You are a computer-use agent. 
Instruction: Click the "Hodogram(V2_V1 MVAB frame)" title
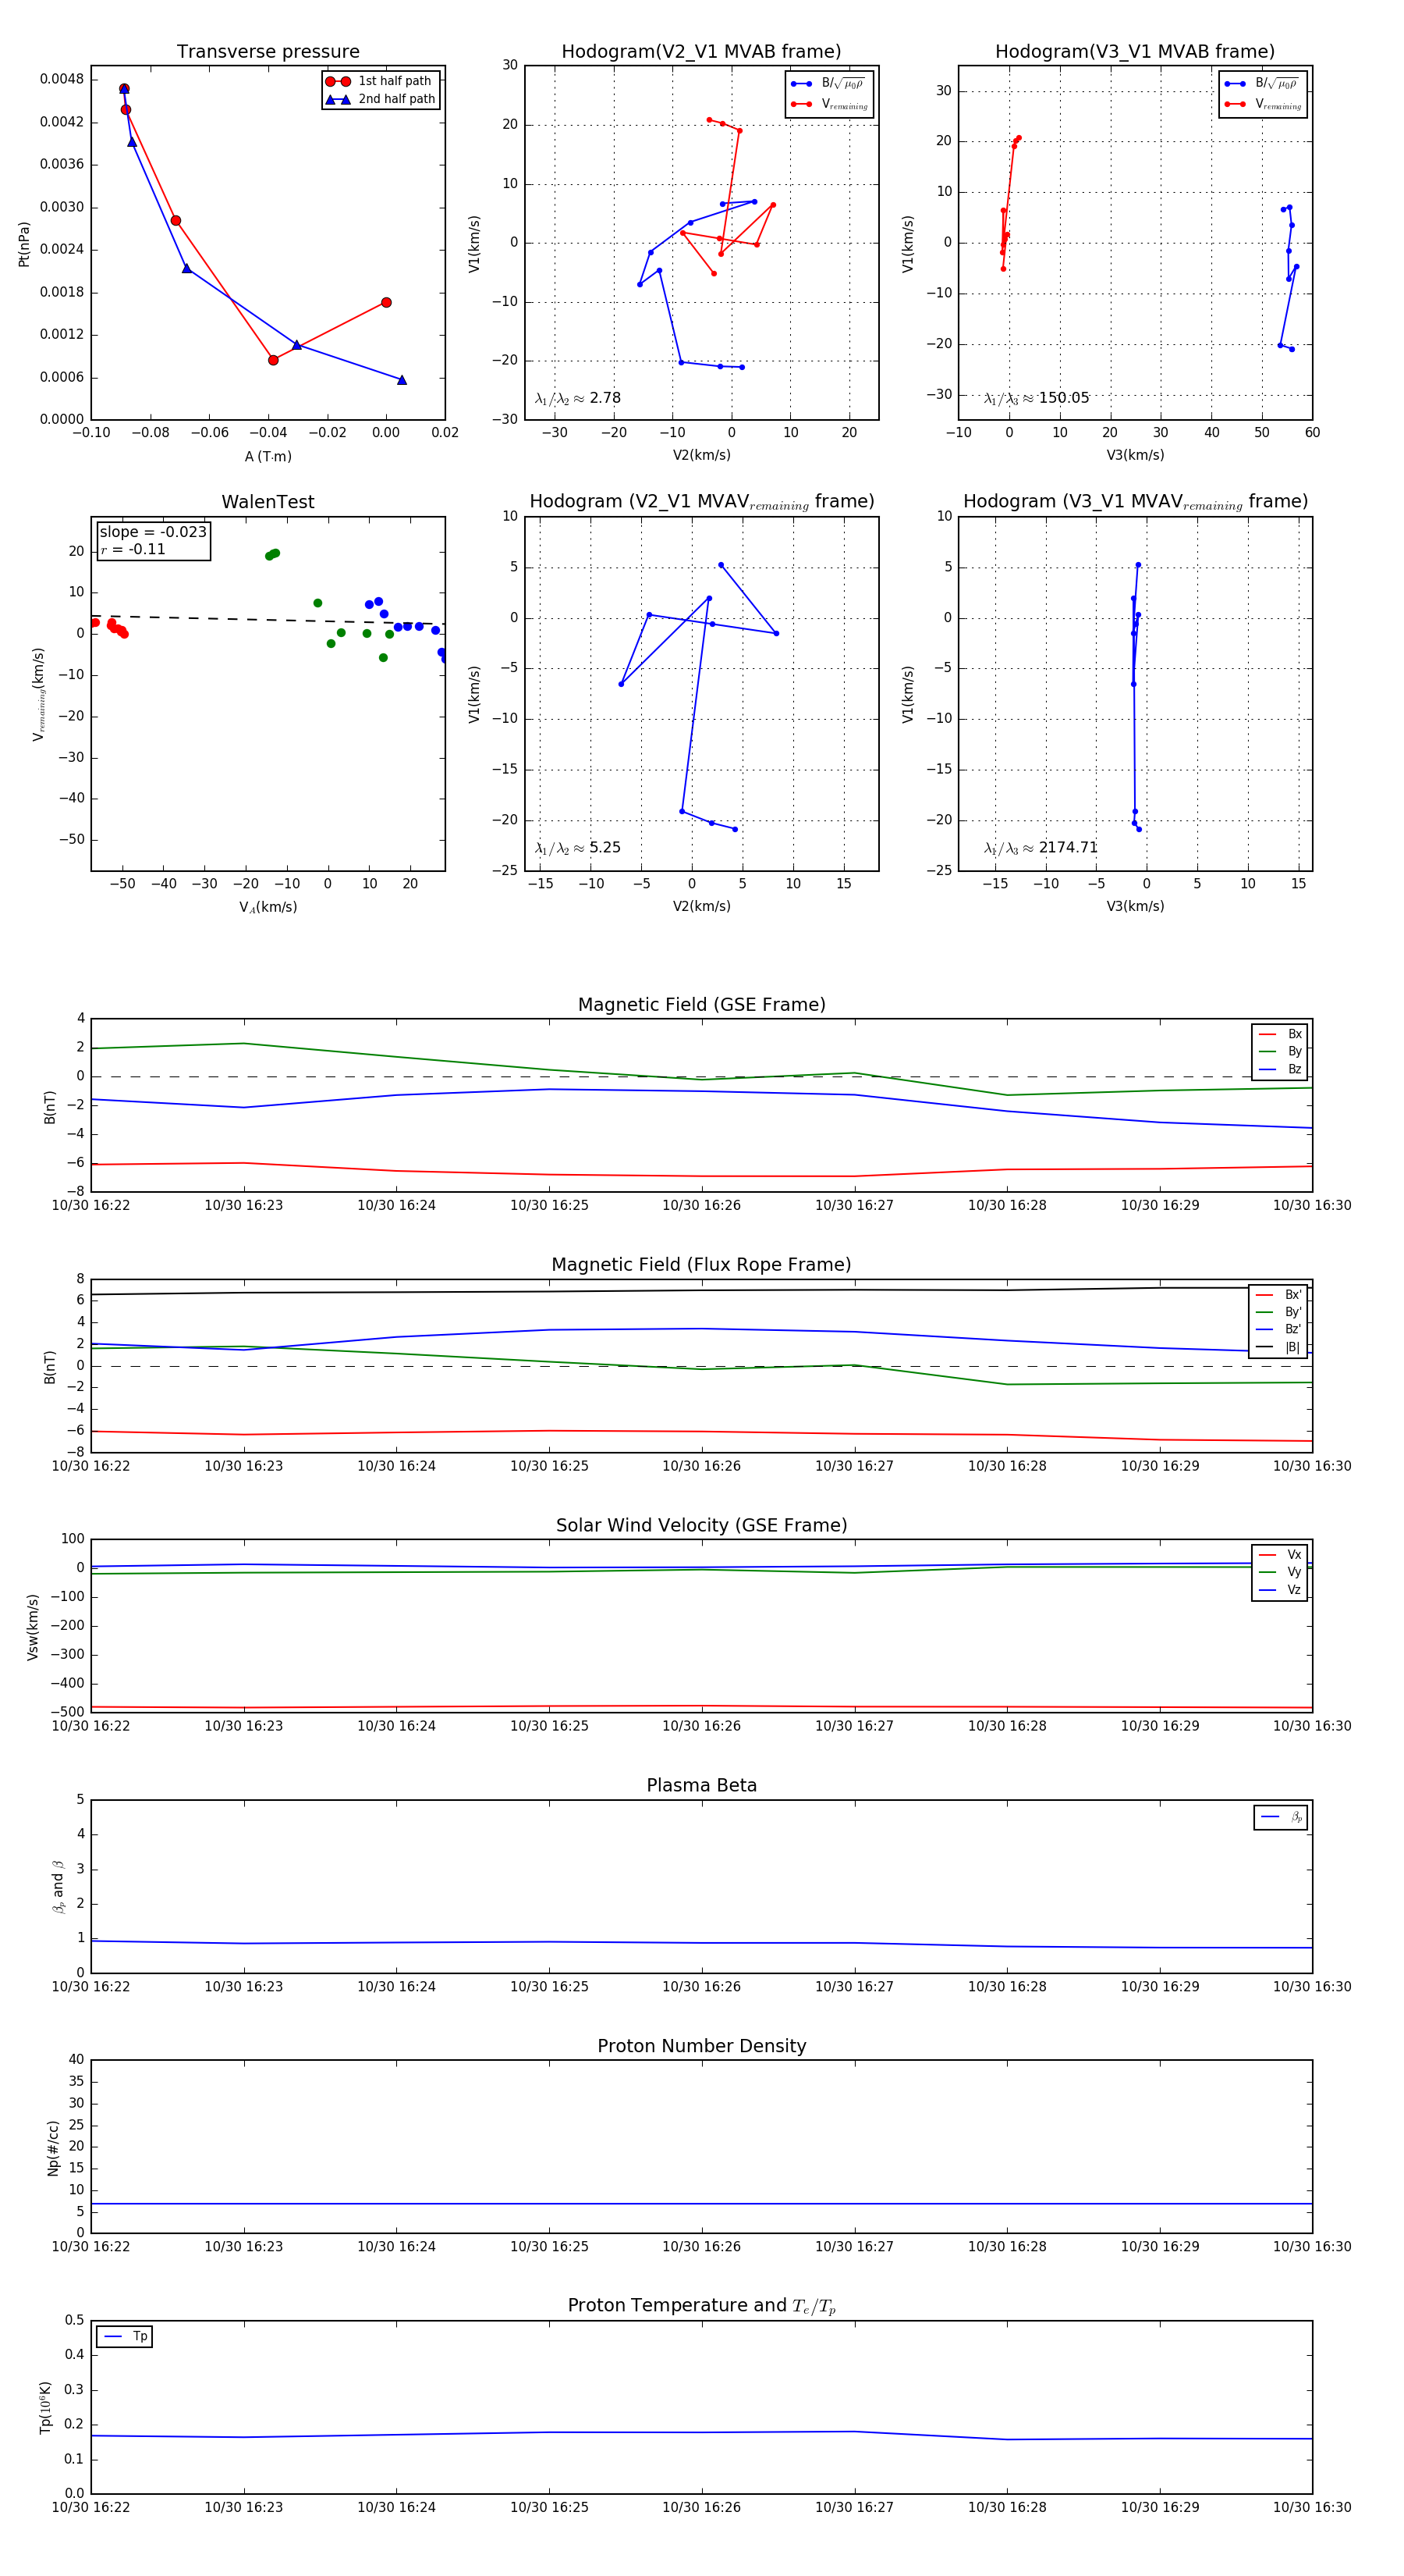point(701,52)
